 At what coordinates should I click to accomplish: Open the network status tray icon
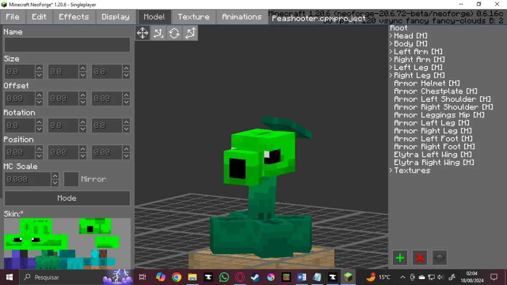[x=431, y=277]
